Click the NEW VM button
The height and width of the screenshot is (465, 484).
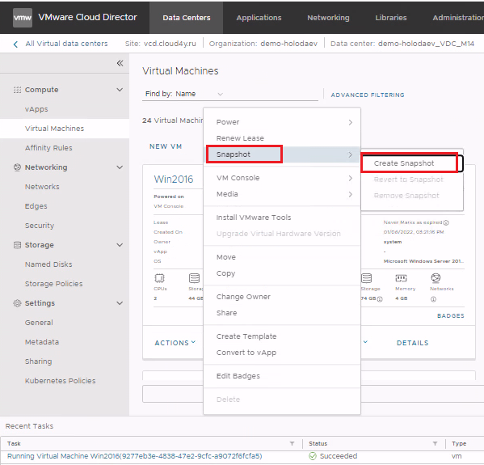coord(166,146)
